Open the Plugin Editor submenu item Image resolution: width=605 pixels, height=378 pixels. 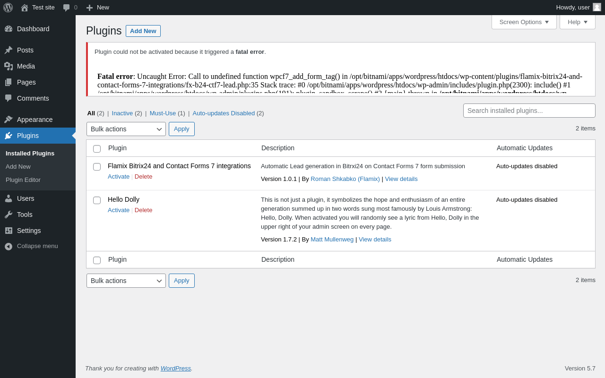[x=23, y=180]
